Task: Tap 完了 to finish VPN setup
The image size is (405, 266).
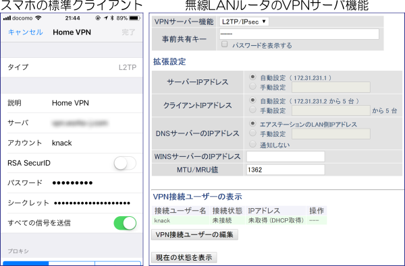Action: (128, 32)
